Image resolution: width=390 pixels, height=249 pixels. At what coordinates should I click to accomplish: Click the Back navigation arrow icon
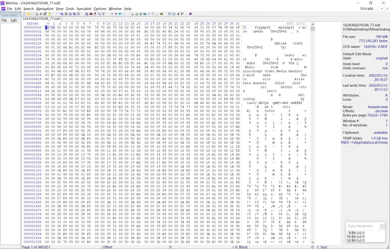click(x=120, y=14)
